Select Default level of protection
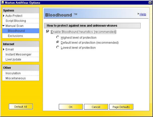 pos(58,42)
